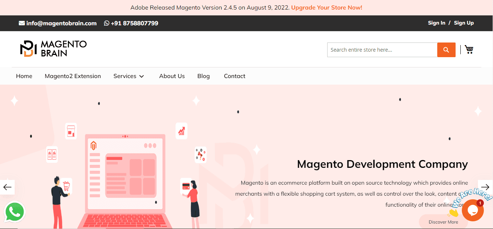Advance to next slide with right arrow
The width and height of the screenshot is (493, 229).
(485, 187)
